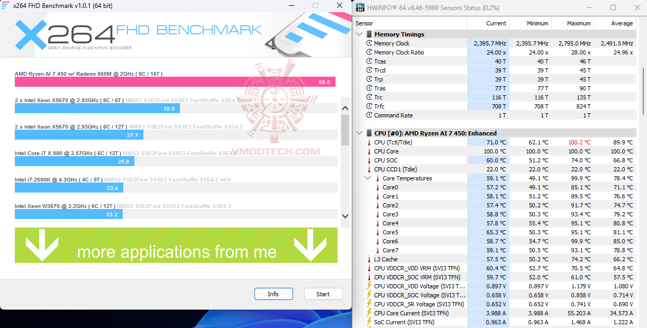Viewport: 647px width, 328px height.
Task: Select the Core1 temperature row
Action: pyautogui.click(x=495, y=196)
